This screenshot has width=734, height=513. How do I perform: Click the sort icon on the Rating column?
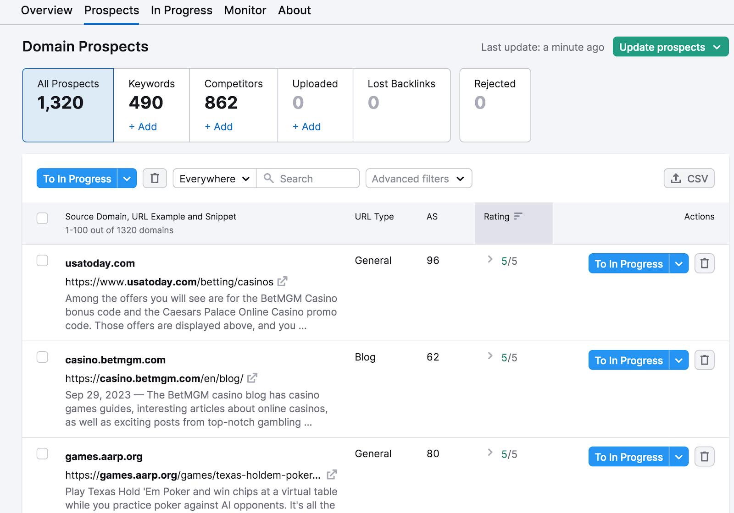518,216
